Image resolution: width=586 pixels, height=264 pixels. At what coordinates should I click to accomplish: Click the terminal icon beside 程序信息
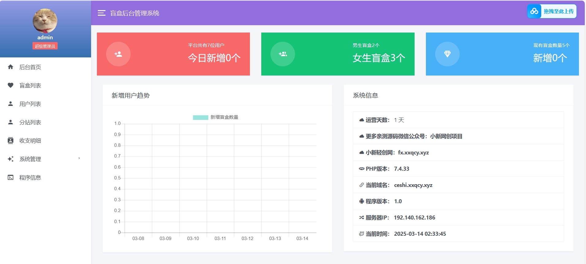10,177
